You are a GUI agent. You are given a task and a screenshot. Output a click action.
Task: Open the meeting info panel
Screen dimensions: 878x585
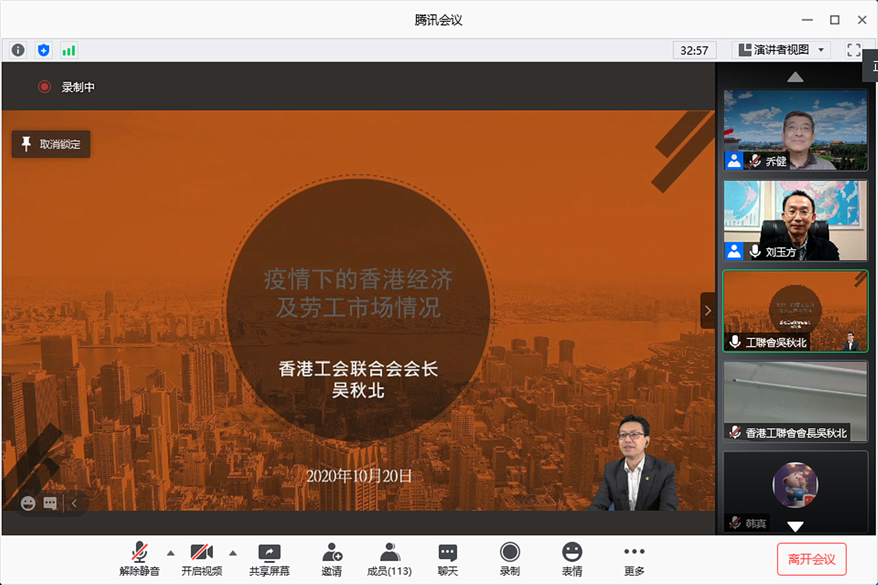click(18, 50)
